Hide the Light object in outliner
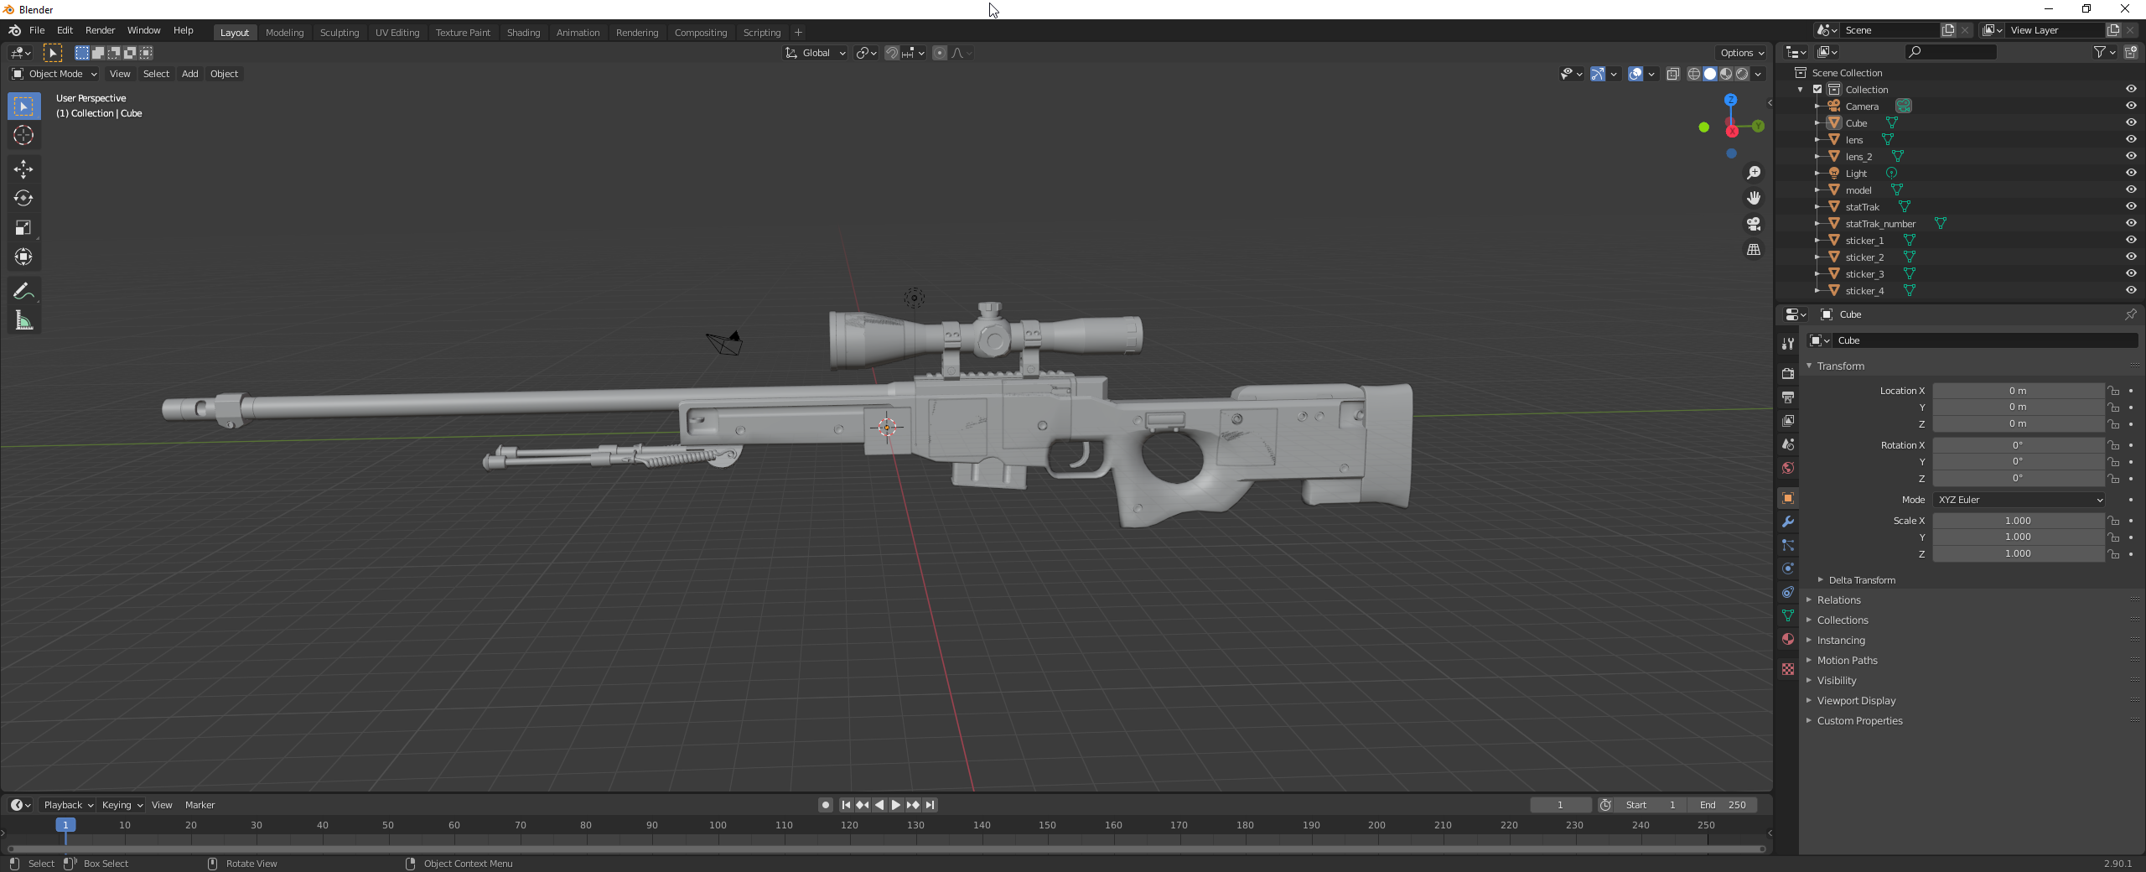The image size is (2146, 872). click(x=2131, y=173)
